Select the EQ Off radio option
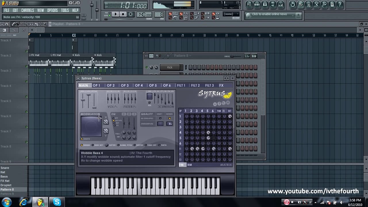 coord(115,118)
